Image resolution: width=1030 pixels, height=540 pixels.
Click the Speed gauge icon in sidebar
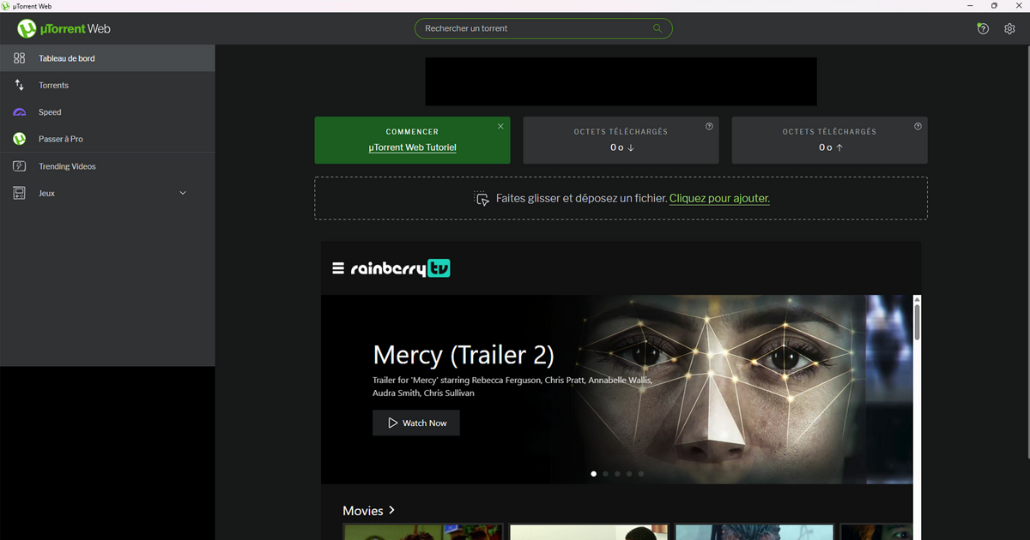(x=18, y=111)
